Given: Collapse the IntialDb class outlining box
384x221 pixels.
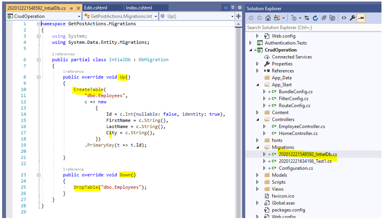Looking at the screenshot, I should click(x=39, y=60).
